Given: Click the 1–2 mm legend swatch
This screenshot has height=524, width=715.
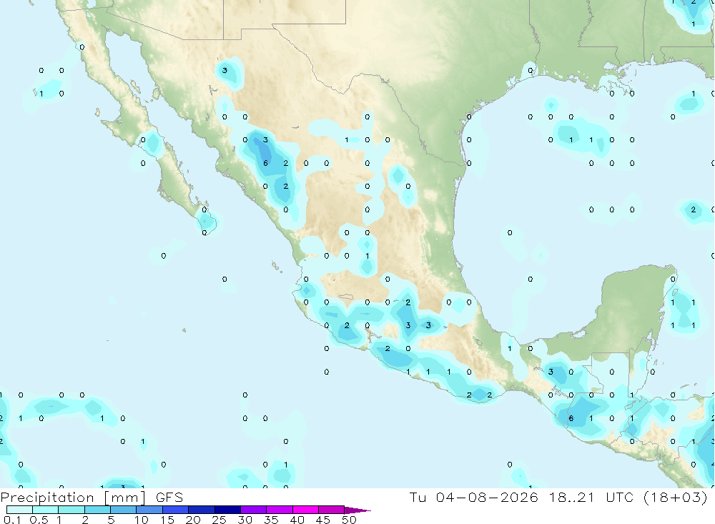Looking at the screenshot, I should pos(71,510).
